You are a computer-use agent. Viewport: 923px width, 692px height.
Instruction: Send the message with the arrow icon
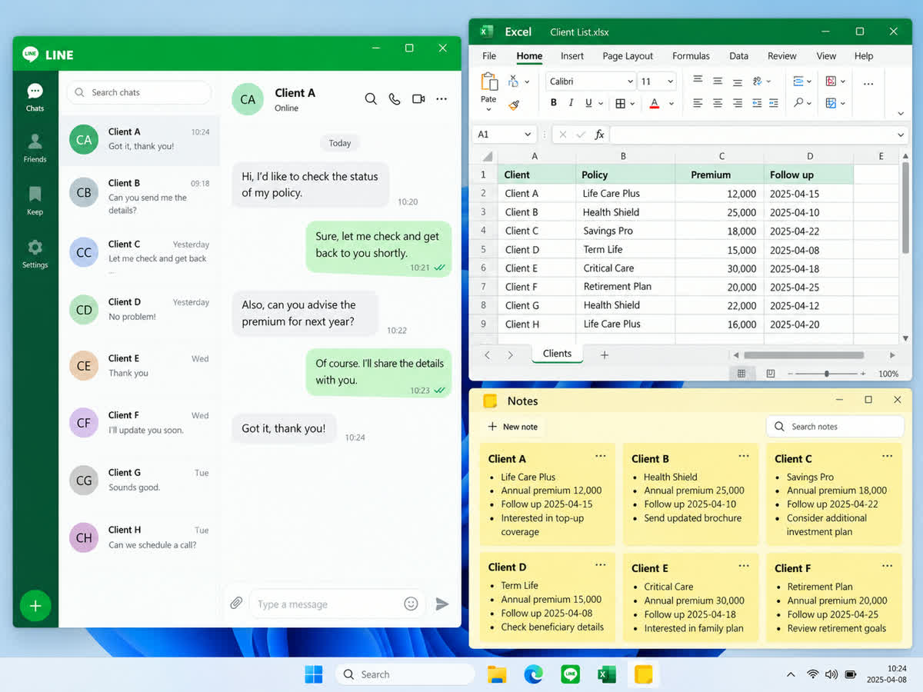442,604
